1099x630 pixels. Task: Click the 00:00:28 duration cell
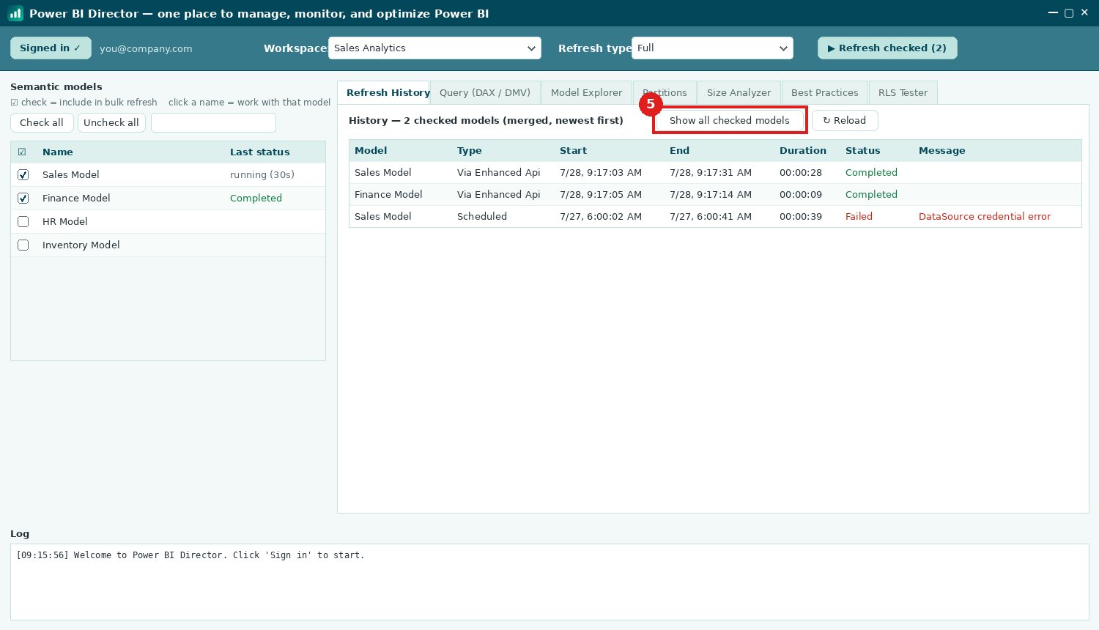[x=800, y=172]
